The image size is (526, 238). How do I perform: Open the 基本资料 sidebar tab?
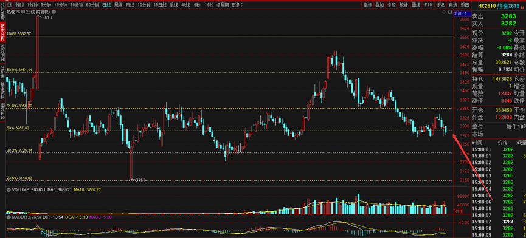tap(2, 90)
